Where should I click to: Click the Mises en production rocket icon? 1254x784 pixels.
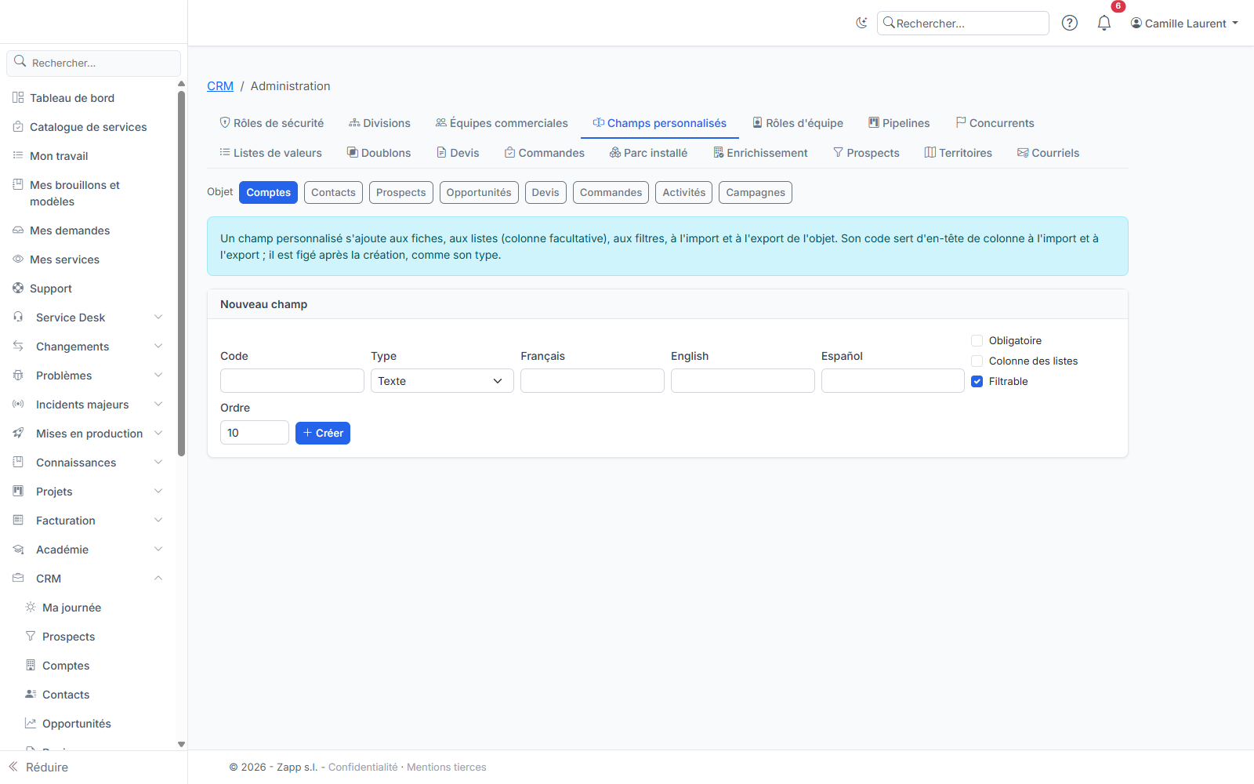[x=18, y=434]
